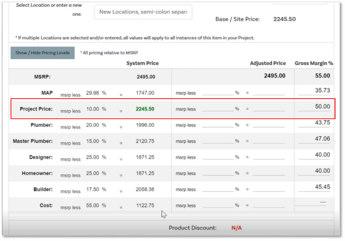Screen dimensions: 345x241
Task: Click the Adjusted Price column header
Action: [268, 63]
